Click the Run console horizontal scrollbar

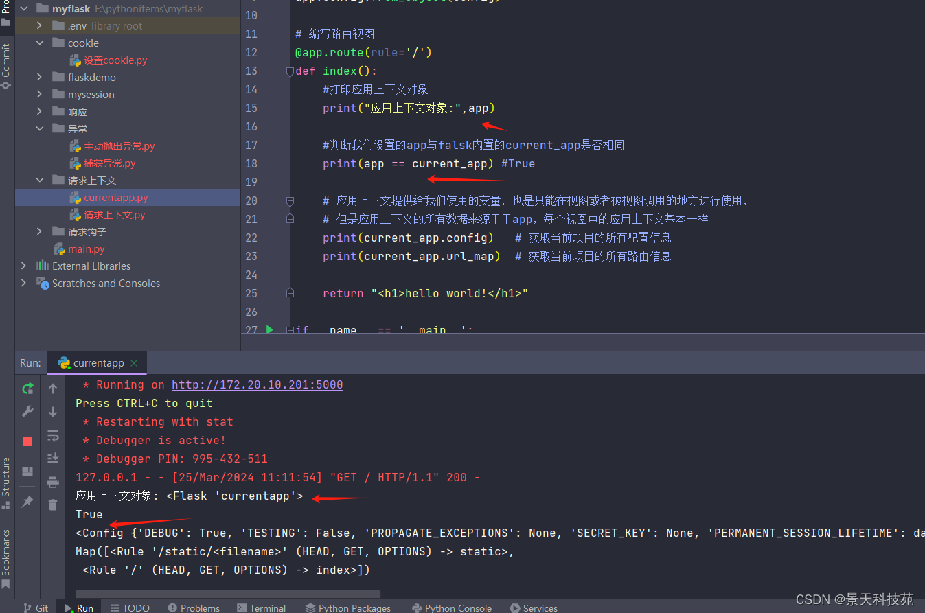228,593
